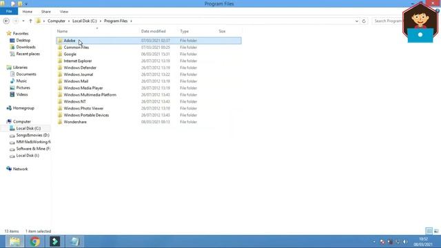This screenshot has height=248, width=441.
Task: Select the Internet Explorer folder icon
Action: pyautogui.click(x=60, y=61)
